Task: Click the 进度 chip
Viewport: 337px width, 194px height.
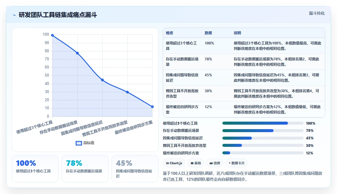Action: [x=215, y=163]
